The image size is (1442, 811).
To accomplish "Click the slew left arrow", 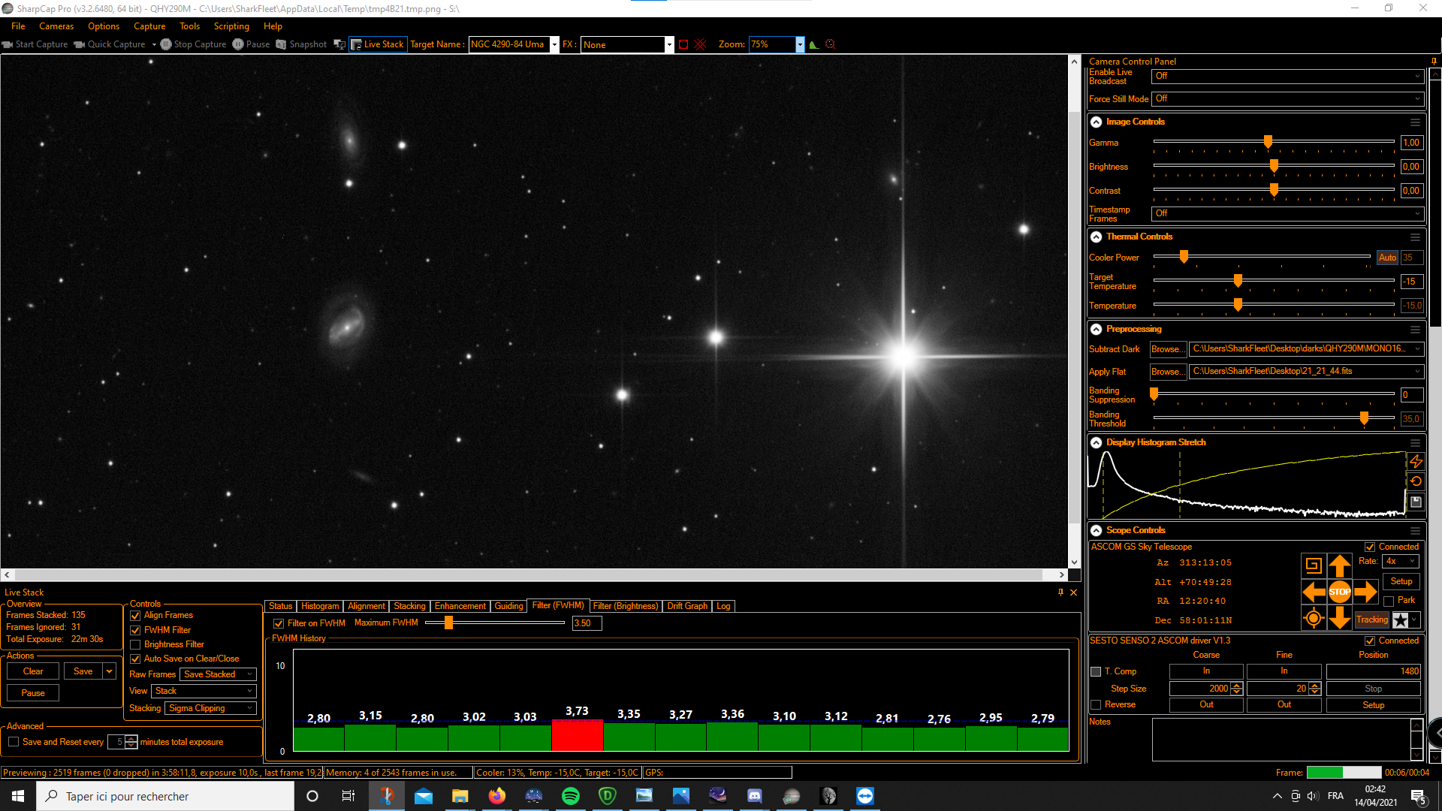I will 1313,592.
